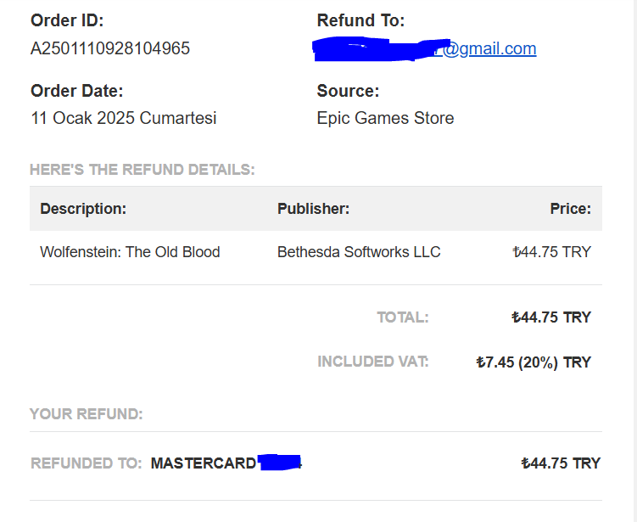Click the 'INCLUDED VAT:' label

tap(373, 362)
